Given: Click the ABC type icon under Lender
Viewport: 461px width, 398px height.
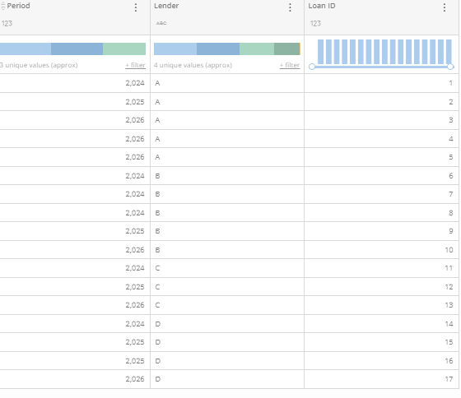Looking at the screenshot, I should tap(161, 23).
